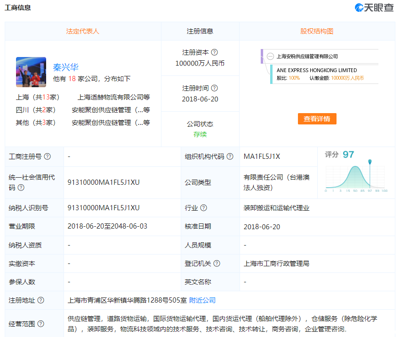Click 股比 100% value
401x337 pixels.
(294, 78)
